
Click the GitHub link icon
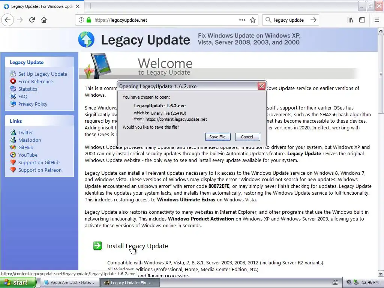pos(13,147)
